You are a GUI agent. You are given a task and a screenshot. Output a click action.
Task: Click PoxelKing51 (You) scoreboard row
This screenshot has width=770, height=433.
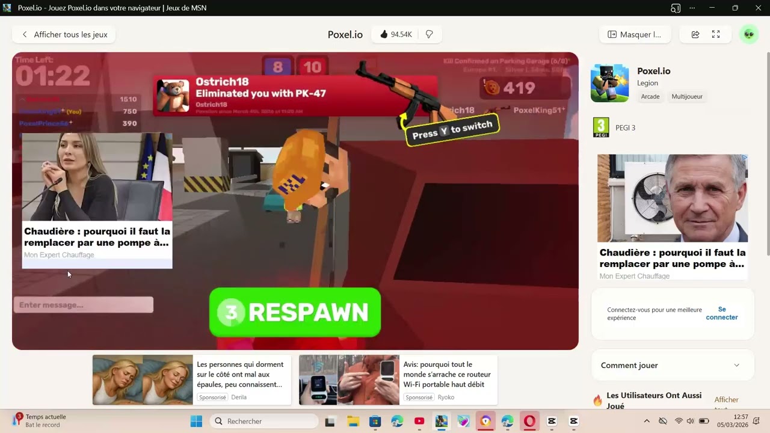click(x=79, y=111)
